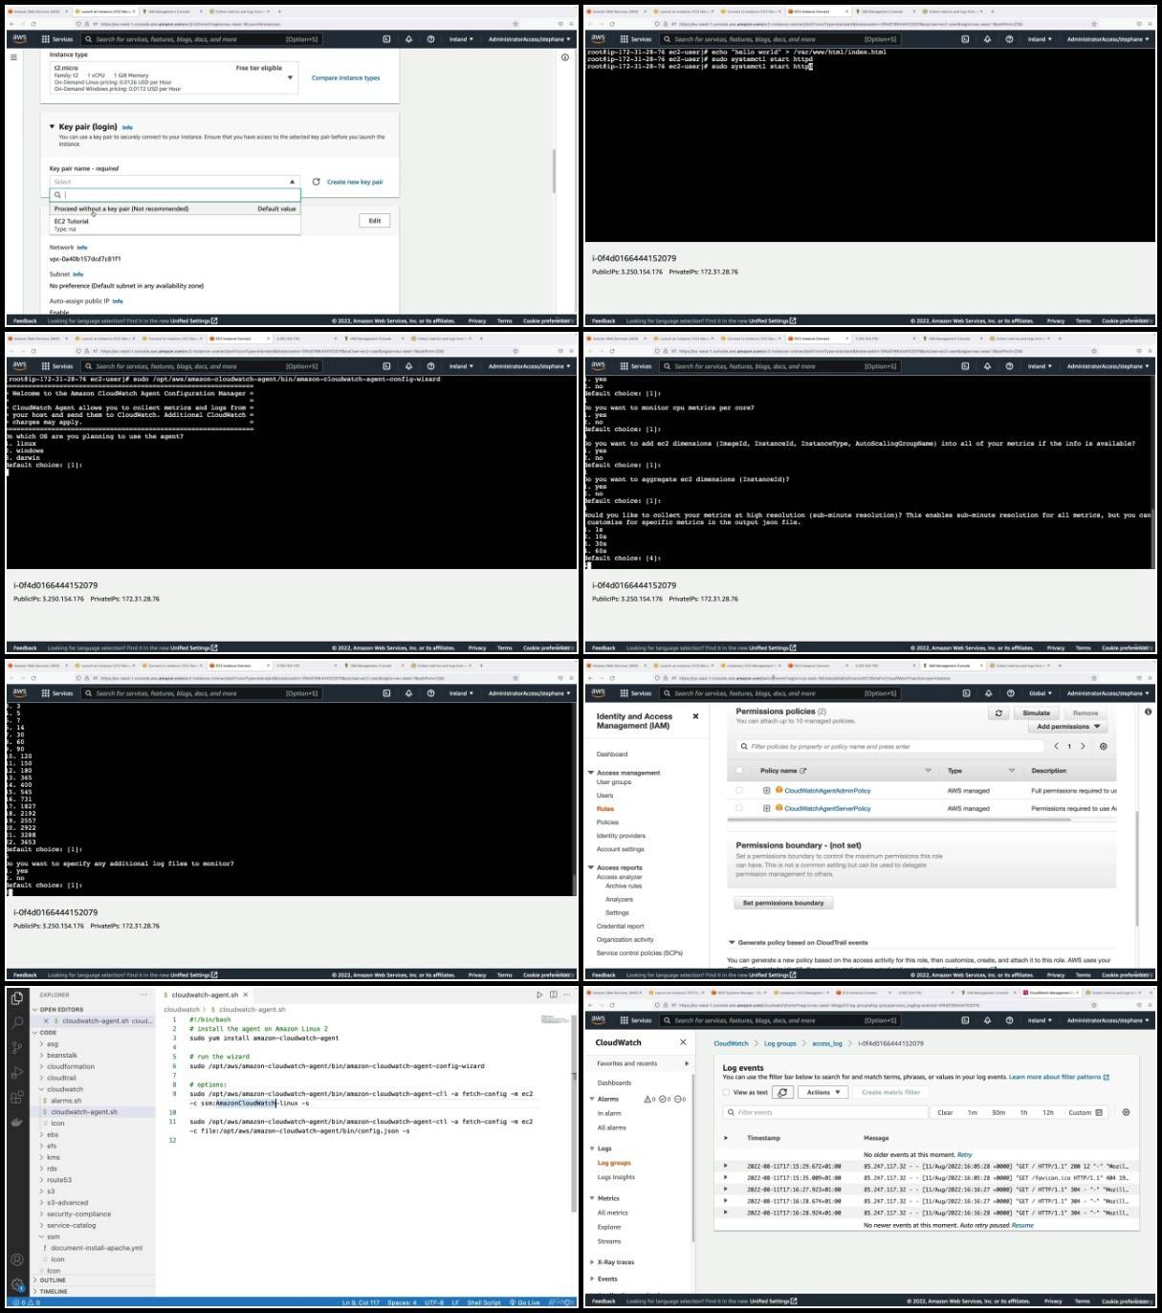Go to next page in IAM policies
This screenshot has width=1162, height=1313.
1083,746
